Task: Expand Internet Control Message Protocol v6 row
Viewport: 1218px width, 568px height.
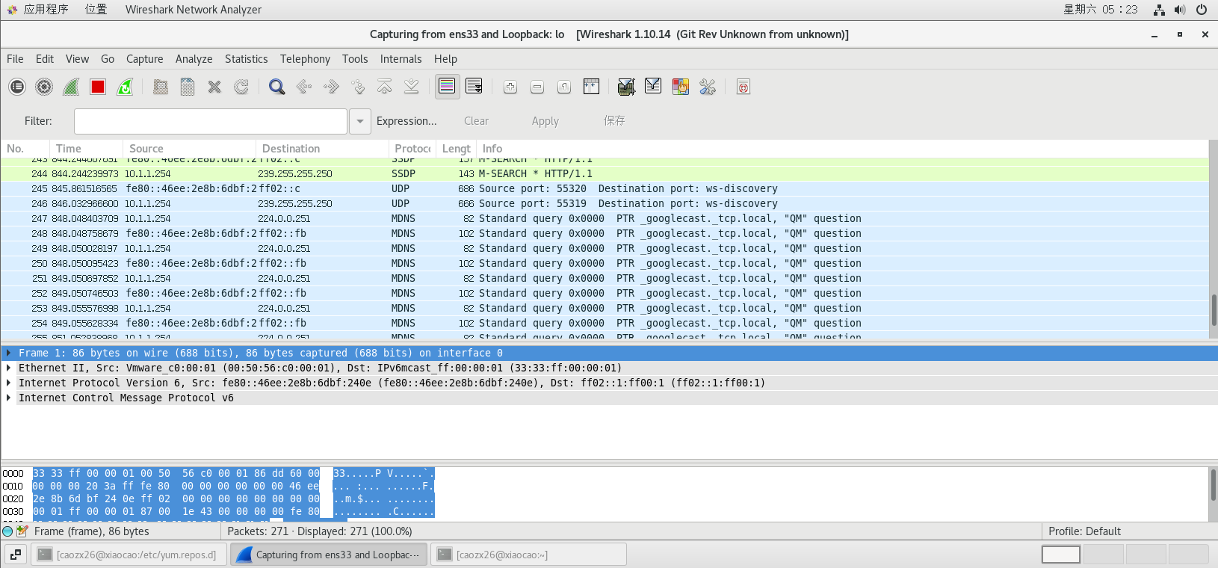Action: 8,398
